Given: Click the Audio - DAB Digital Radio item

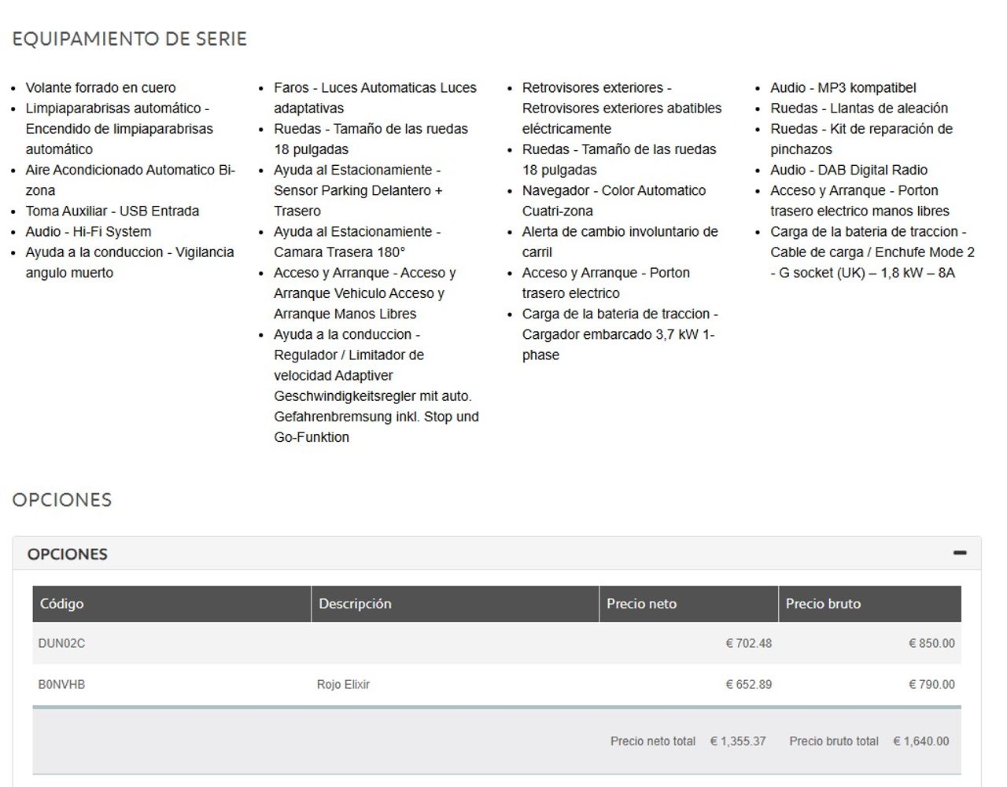Looking at the screenshot, I should 849,170.
